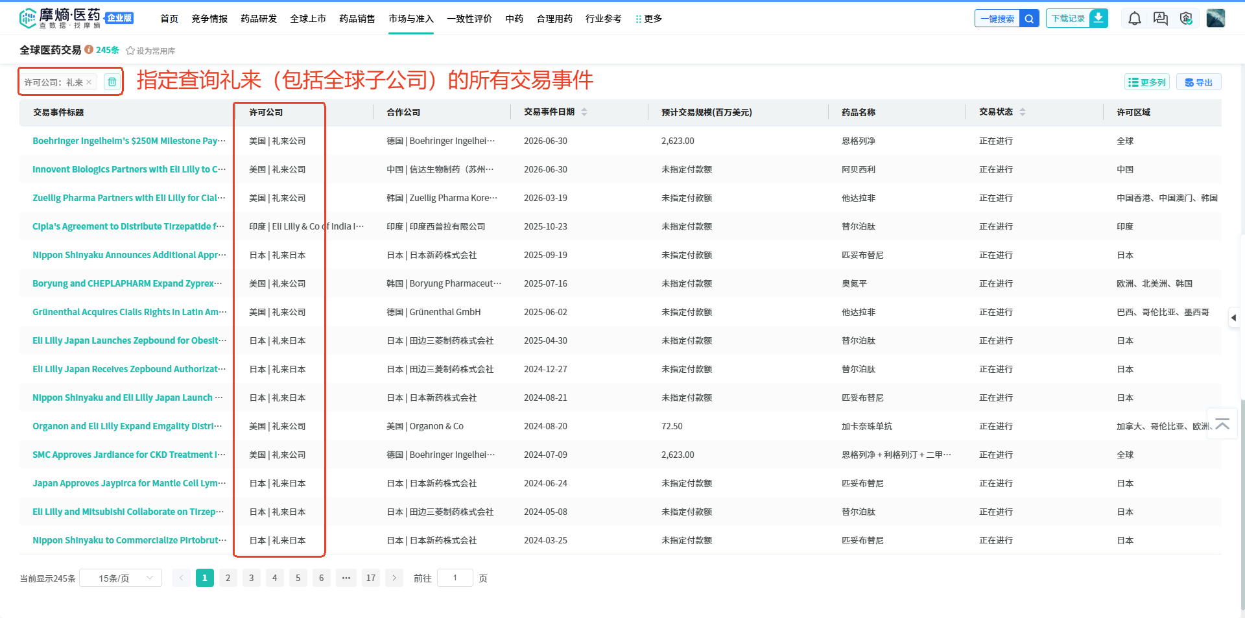This screenshot has height=618, width=1245.
Task: Open Nippon Shinyaku to Commercialize Pirtobrut link
Action: 130,540
